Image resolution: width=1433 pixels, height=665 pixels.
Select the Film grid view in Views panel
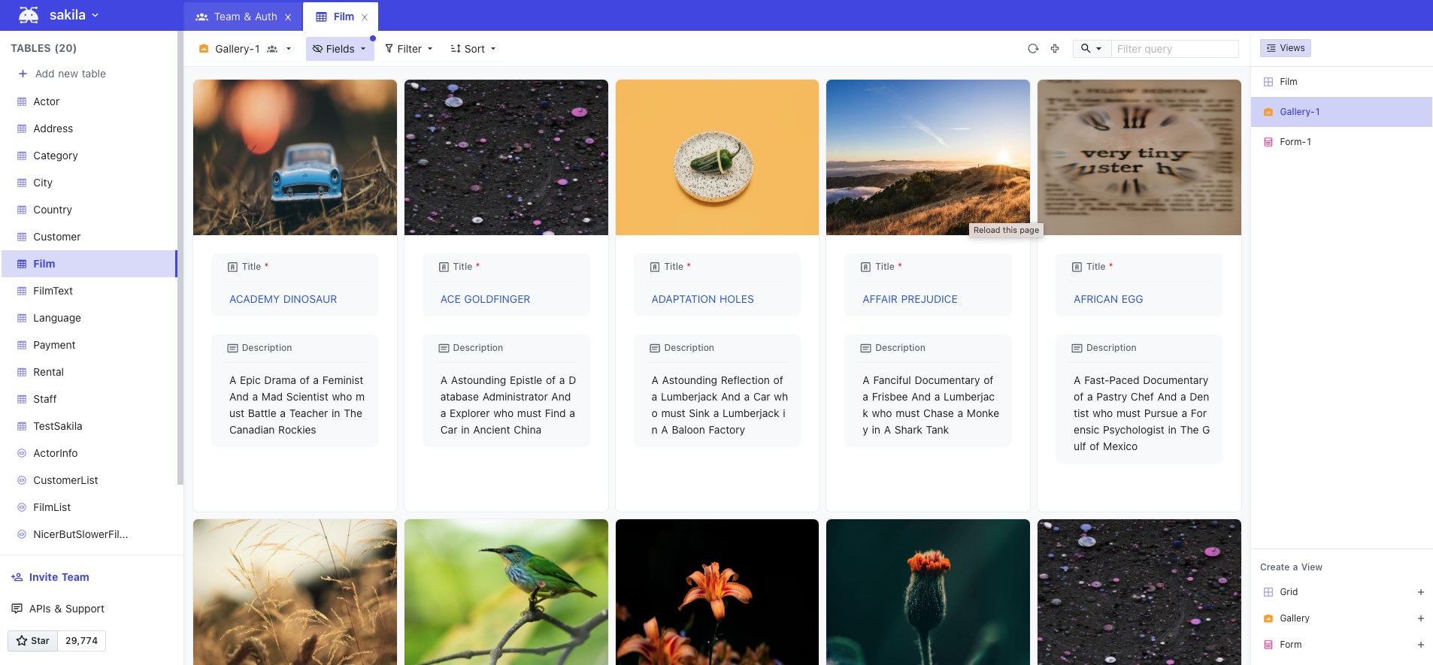coord(1341,82)
